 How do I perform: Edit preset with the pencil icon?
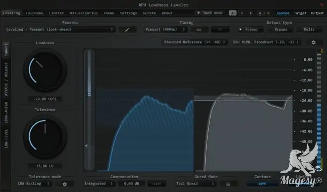pyautogui.click(x=127, y=30)
